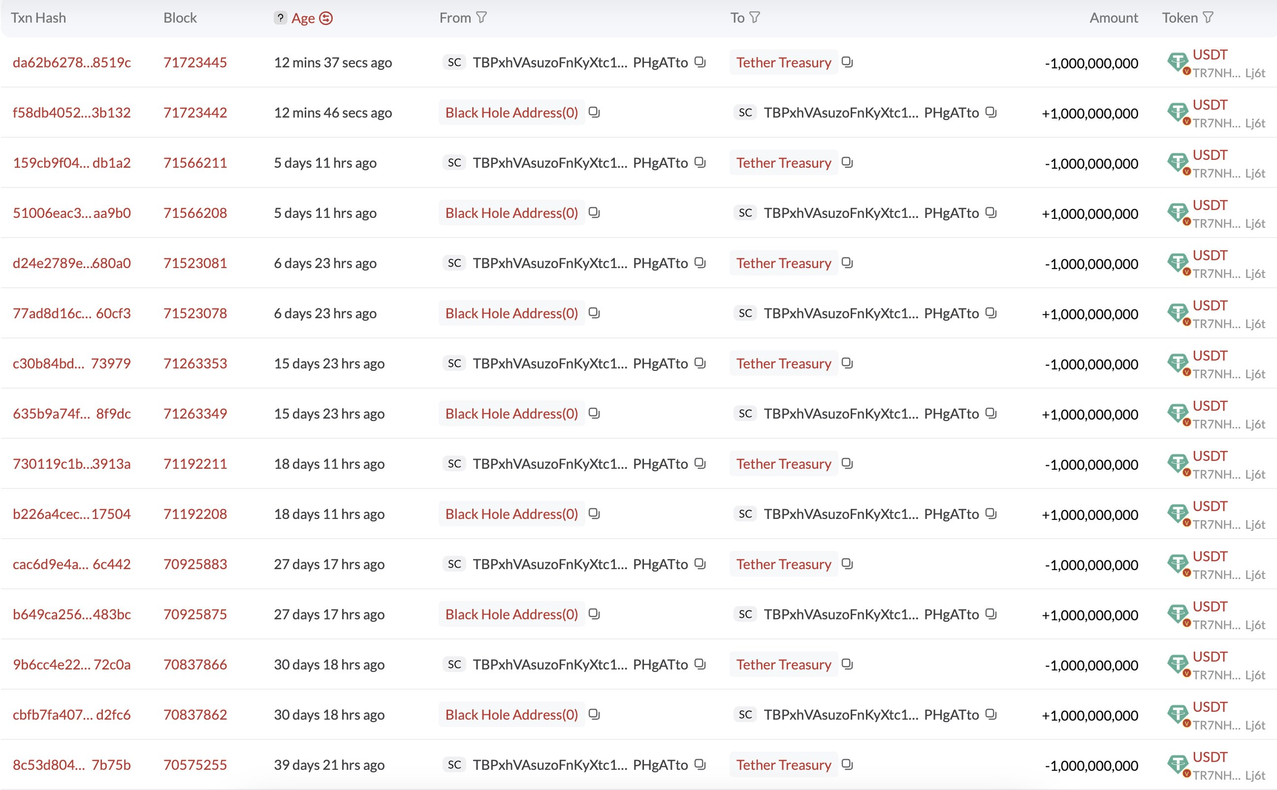Screen dimensions: 1277x790
Task: Visit the Tether Treasury address page
Action: point(783,62)
